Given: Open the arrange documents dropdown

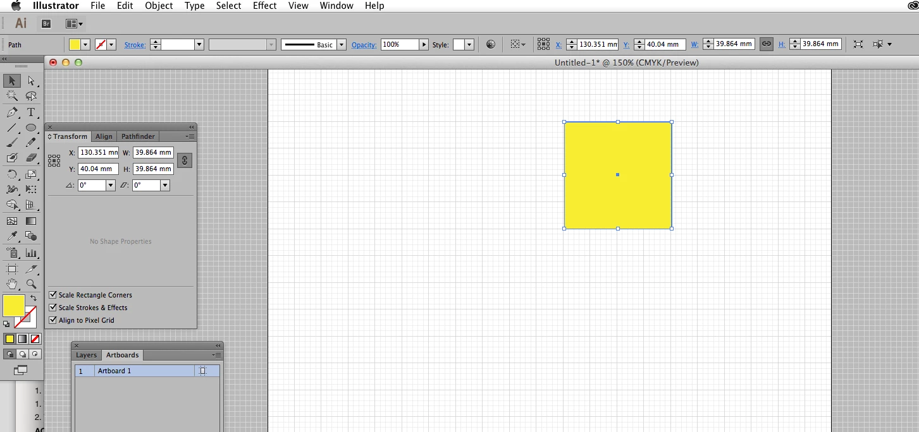Looking at the screenshot, I should [x=74, y=24].
